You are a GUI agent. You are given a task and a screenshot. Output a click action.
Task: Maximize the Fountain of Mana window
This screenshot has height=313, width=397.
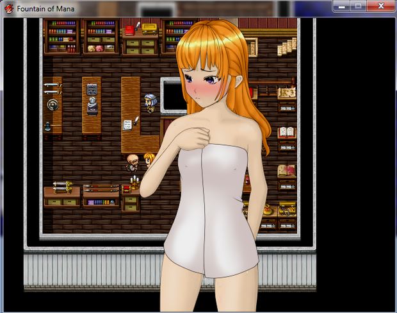pyautogui.click(x=359, y=6)
